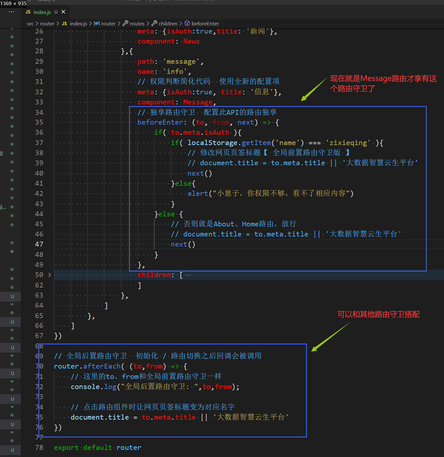The image size is (444, 457).
Task: Open the beforeEnter breadcrumb
Action: (x=205, y=23)
